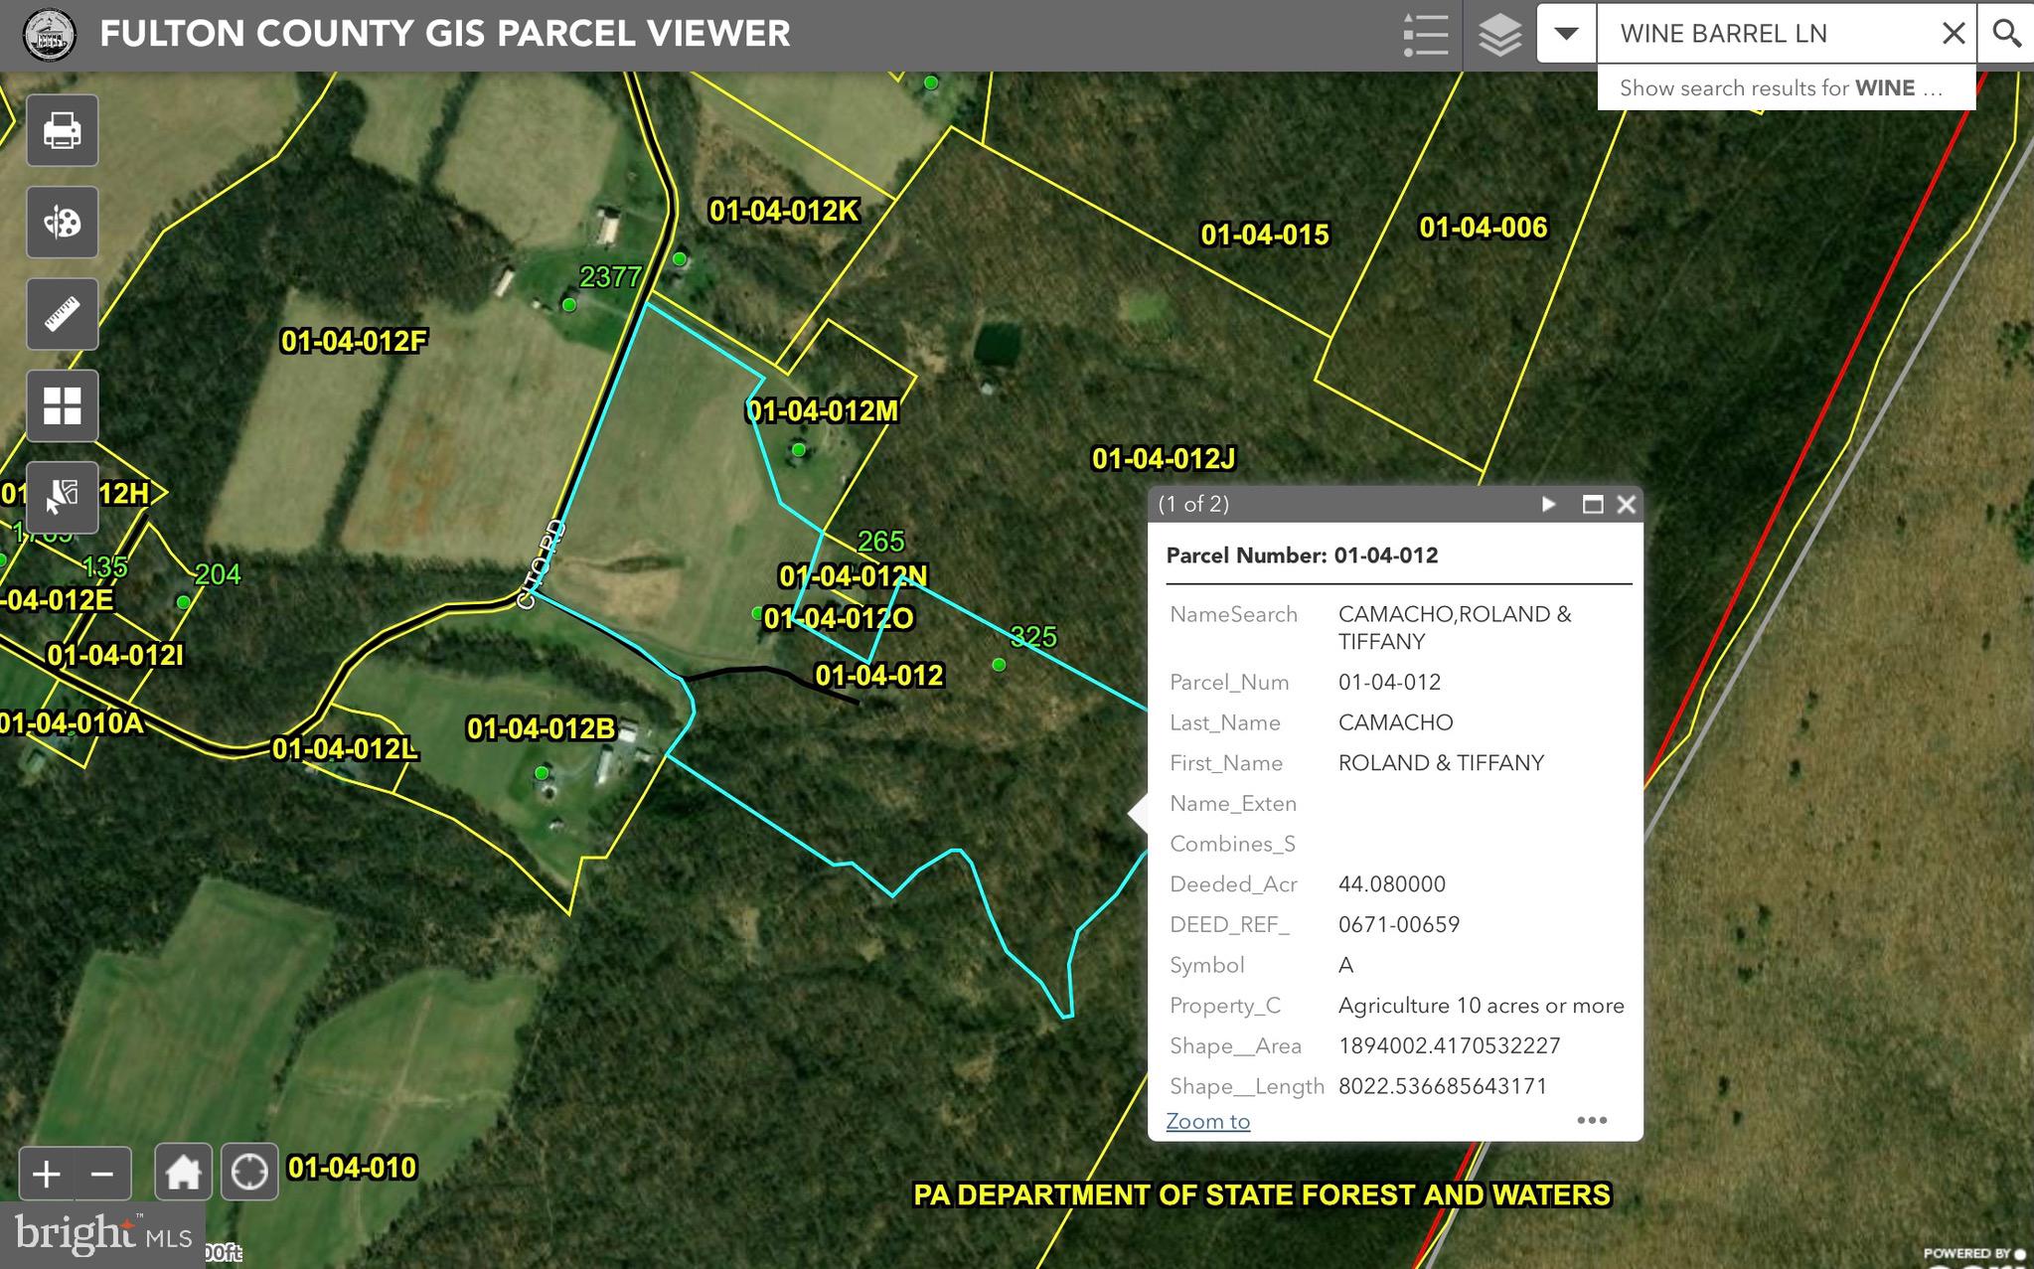Open the Basemap Gallery grid icon

(x=62, y=405)
